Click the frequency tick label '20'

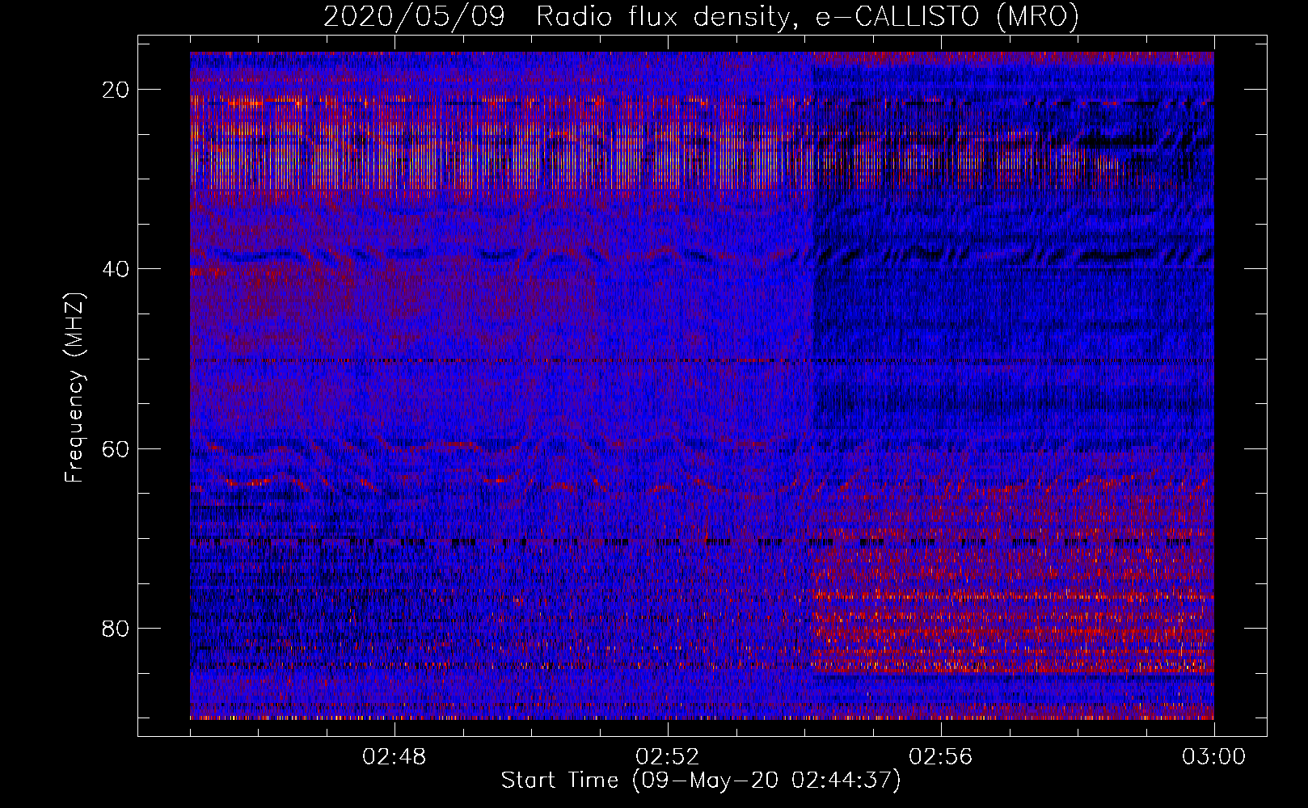[116, 90]
